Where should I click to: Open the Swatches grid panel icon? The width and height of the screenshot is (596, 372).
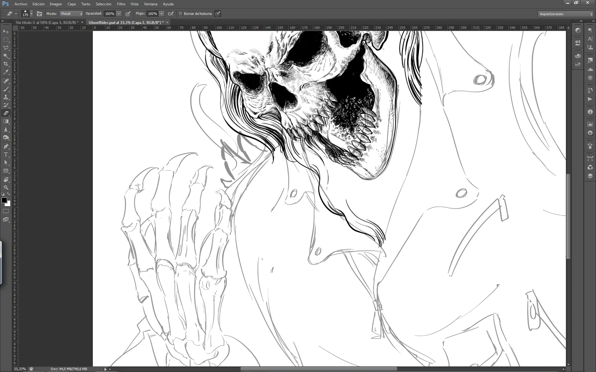point(578,64)
